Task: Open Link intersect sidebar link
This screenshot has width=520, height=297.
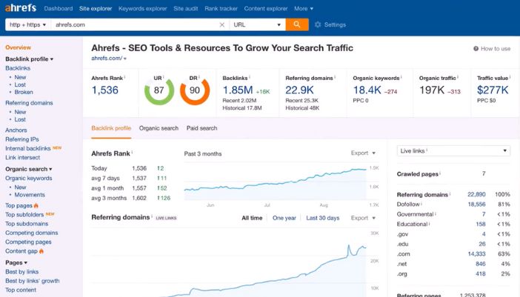Action: [x=22, y=158]
